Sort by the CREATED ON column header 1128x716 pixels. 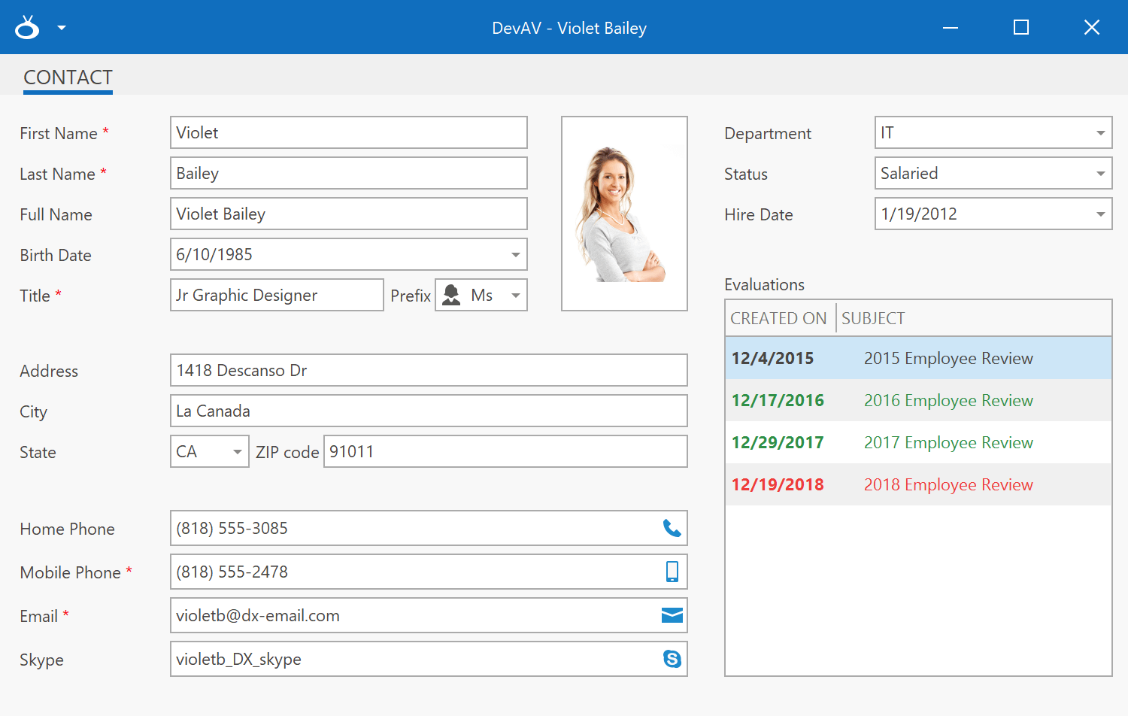coord(778,318)
